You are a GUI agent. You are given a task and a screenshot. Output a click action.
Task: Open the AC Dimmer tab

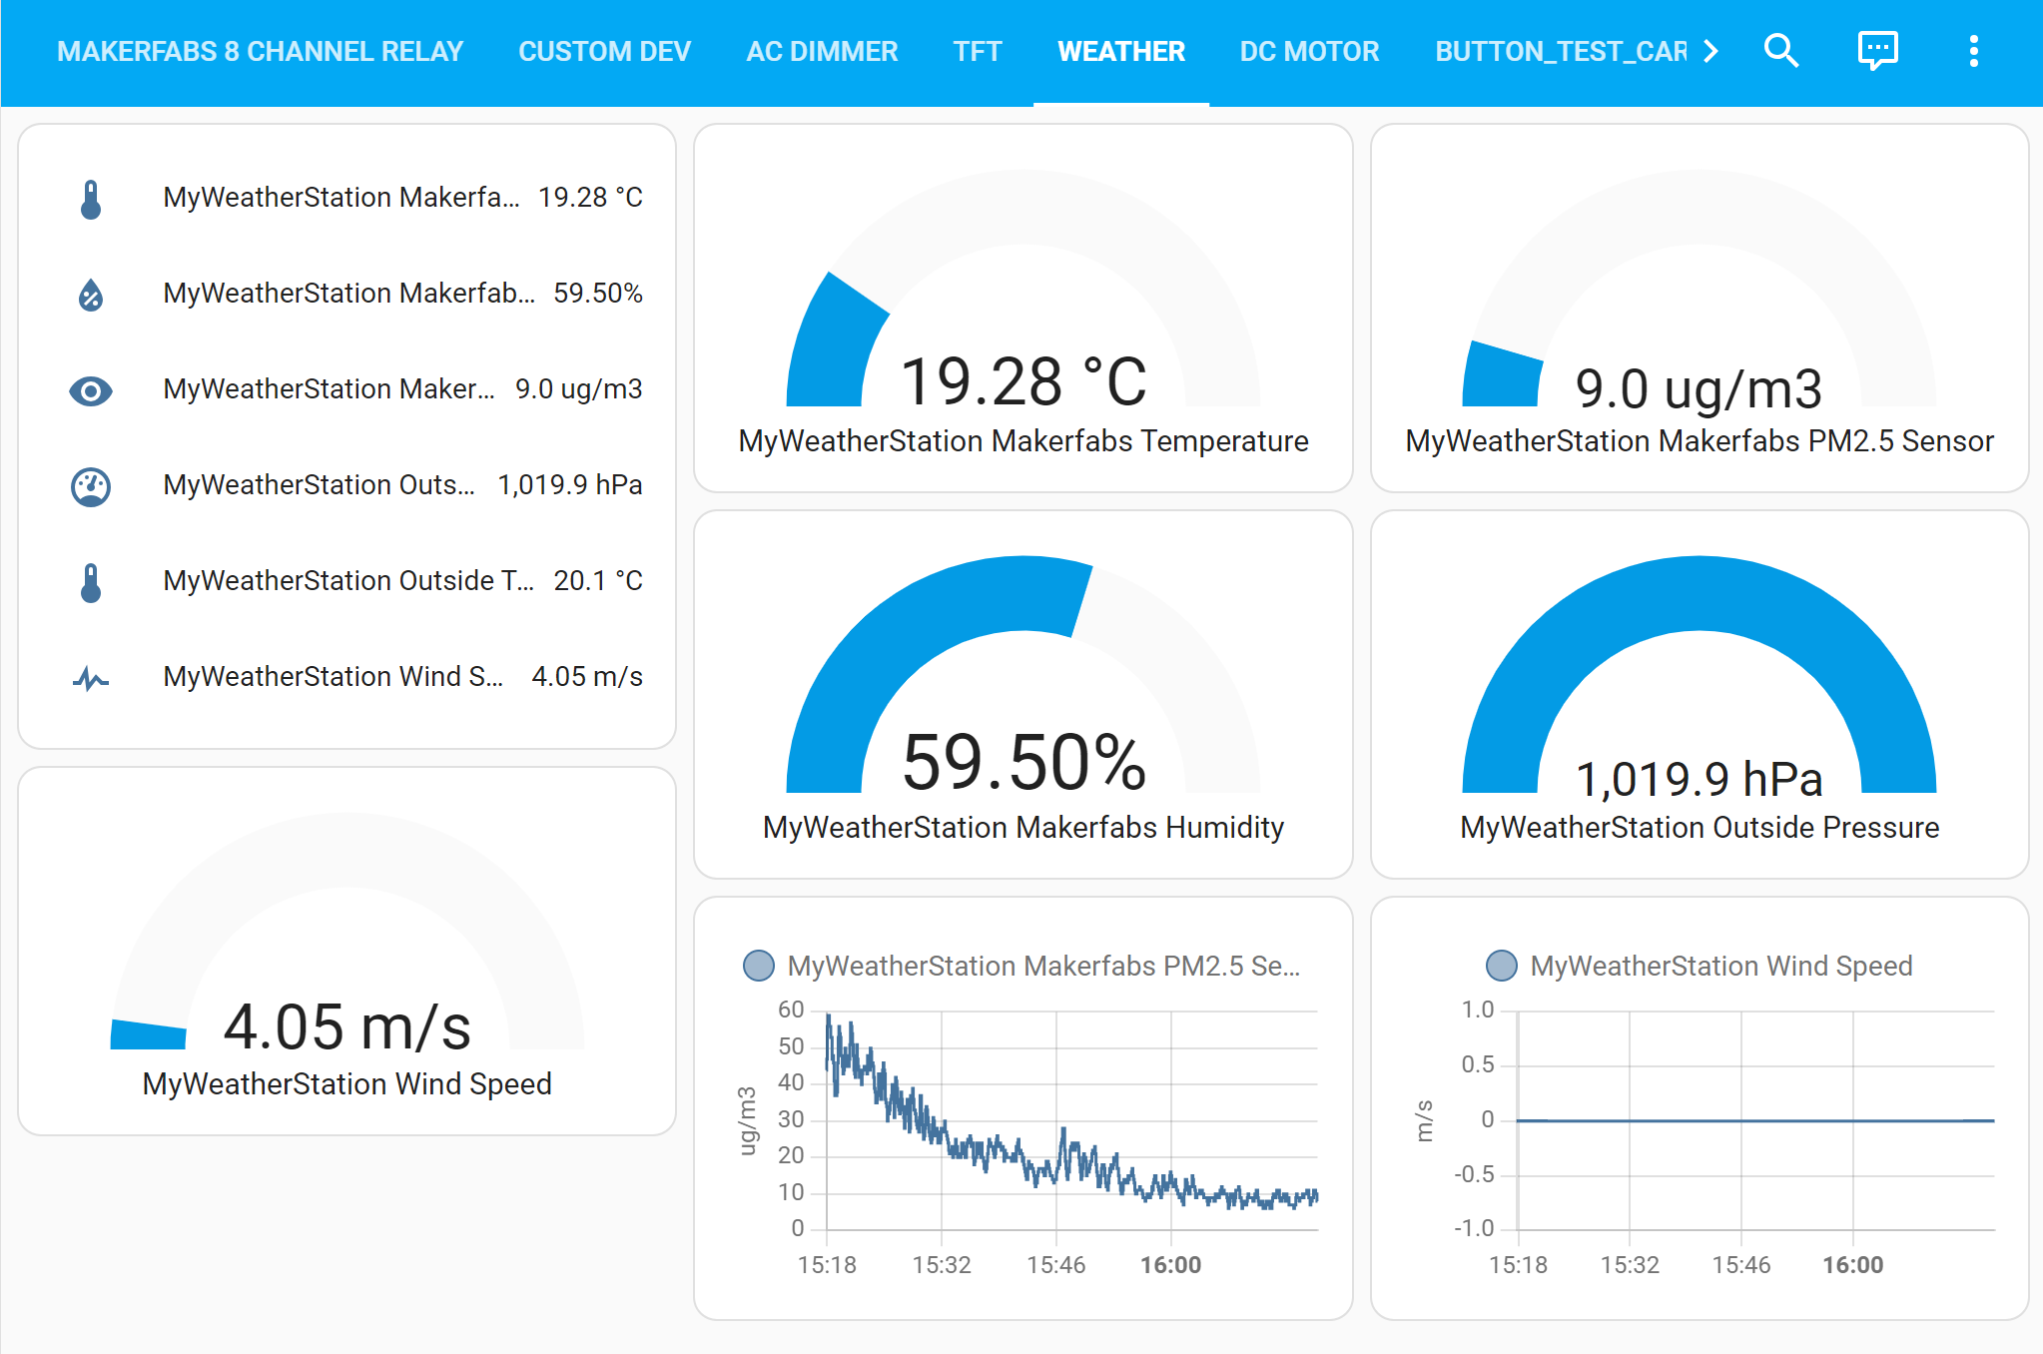click(822, 51)
